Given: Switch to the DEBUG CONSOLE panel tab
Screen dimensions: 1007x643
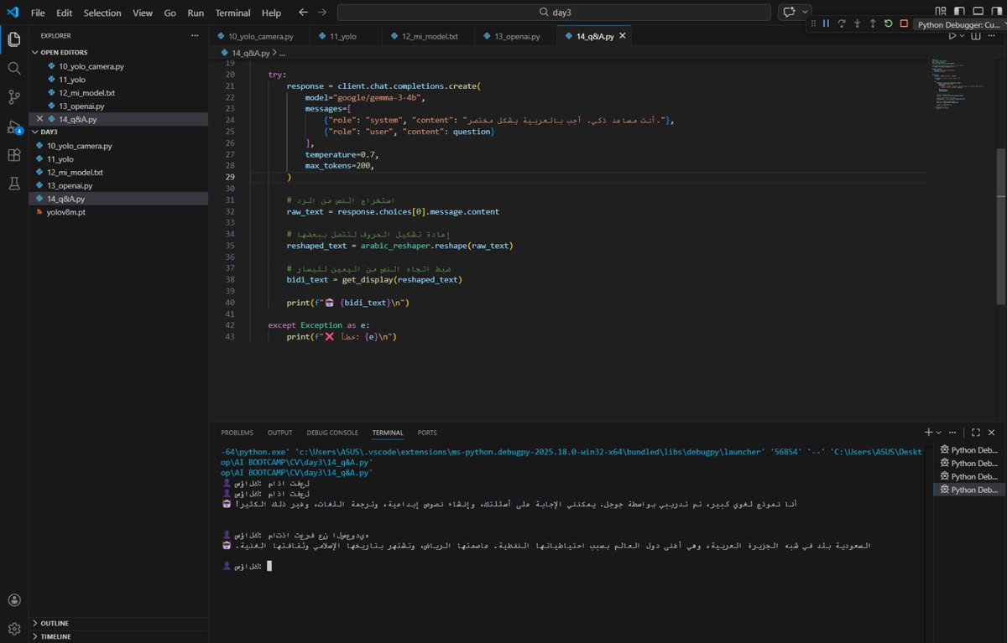Looking at the screenshot, I should click(x=332, y=433).
